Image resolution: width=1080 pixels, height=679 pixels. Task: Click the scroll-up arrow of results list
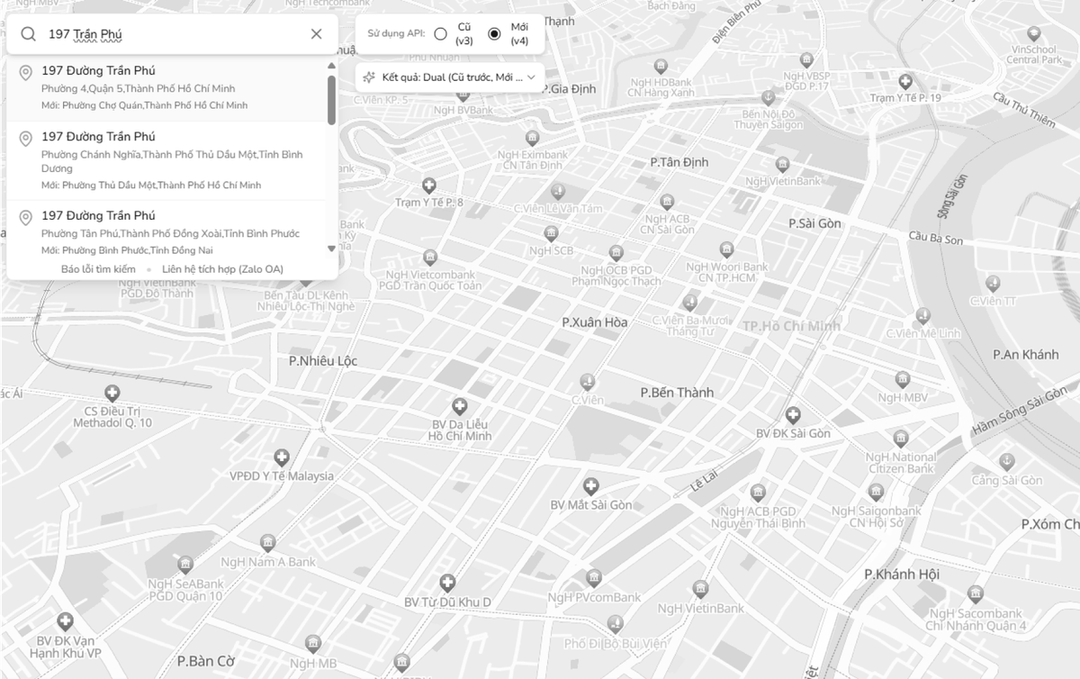(x=332, y=66)
